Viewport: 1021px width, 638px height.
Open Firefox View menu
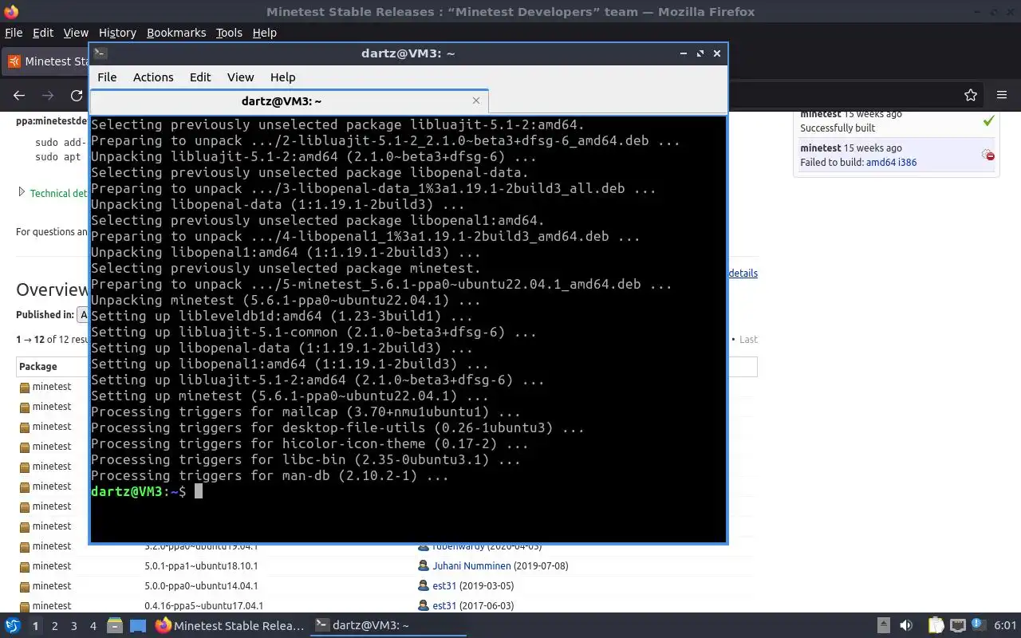(76, 33)
